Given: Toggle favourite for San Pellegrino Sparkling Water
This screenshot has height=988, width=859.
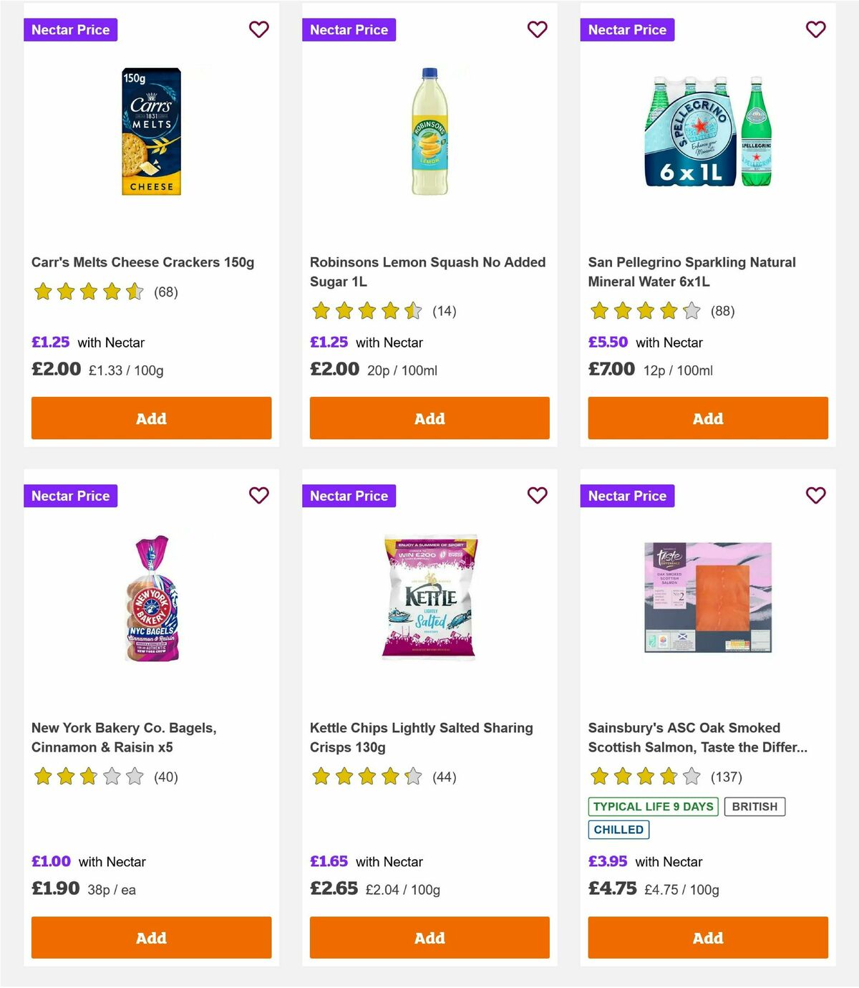Looking at the screenshot, I should tap(815, 29).
